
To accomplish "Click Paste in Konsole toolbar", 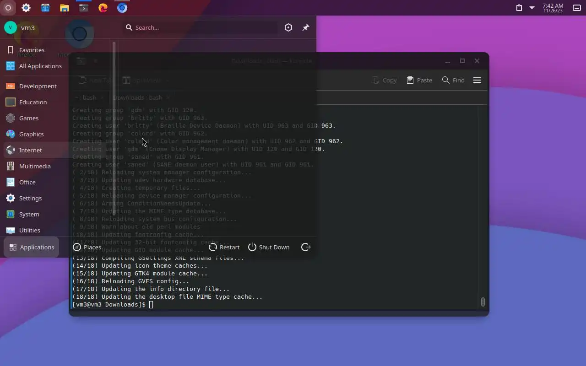I will click(419, 80).
